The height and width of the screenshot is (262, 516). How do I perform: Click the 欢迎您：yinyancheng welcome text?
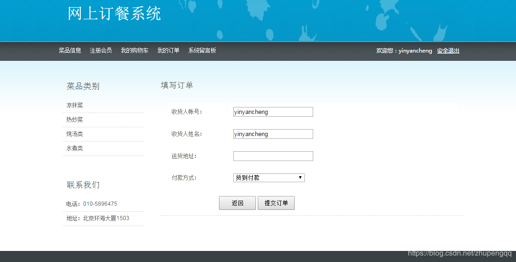coord(404,51)
